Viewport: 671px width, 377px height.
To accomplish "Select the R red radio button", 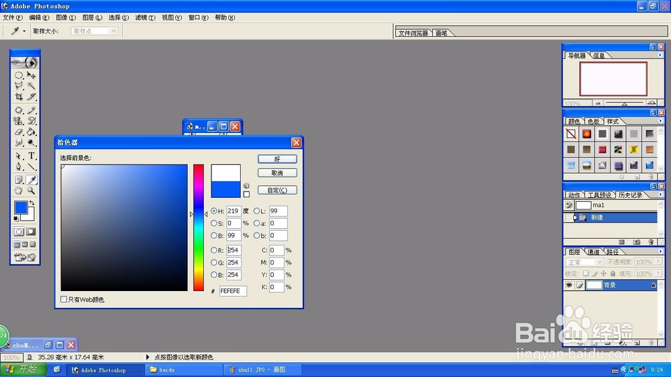I will [x=214, y=250].
